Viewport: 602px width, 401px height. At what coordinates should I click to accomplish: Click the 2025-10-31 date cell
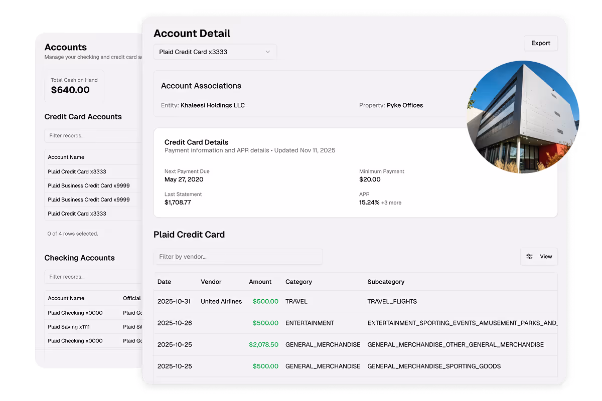175,302
